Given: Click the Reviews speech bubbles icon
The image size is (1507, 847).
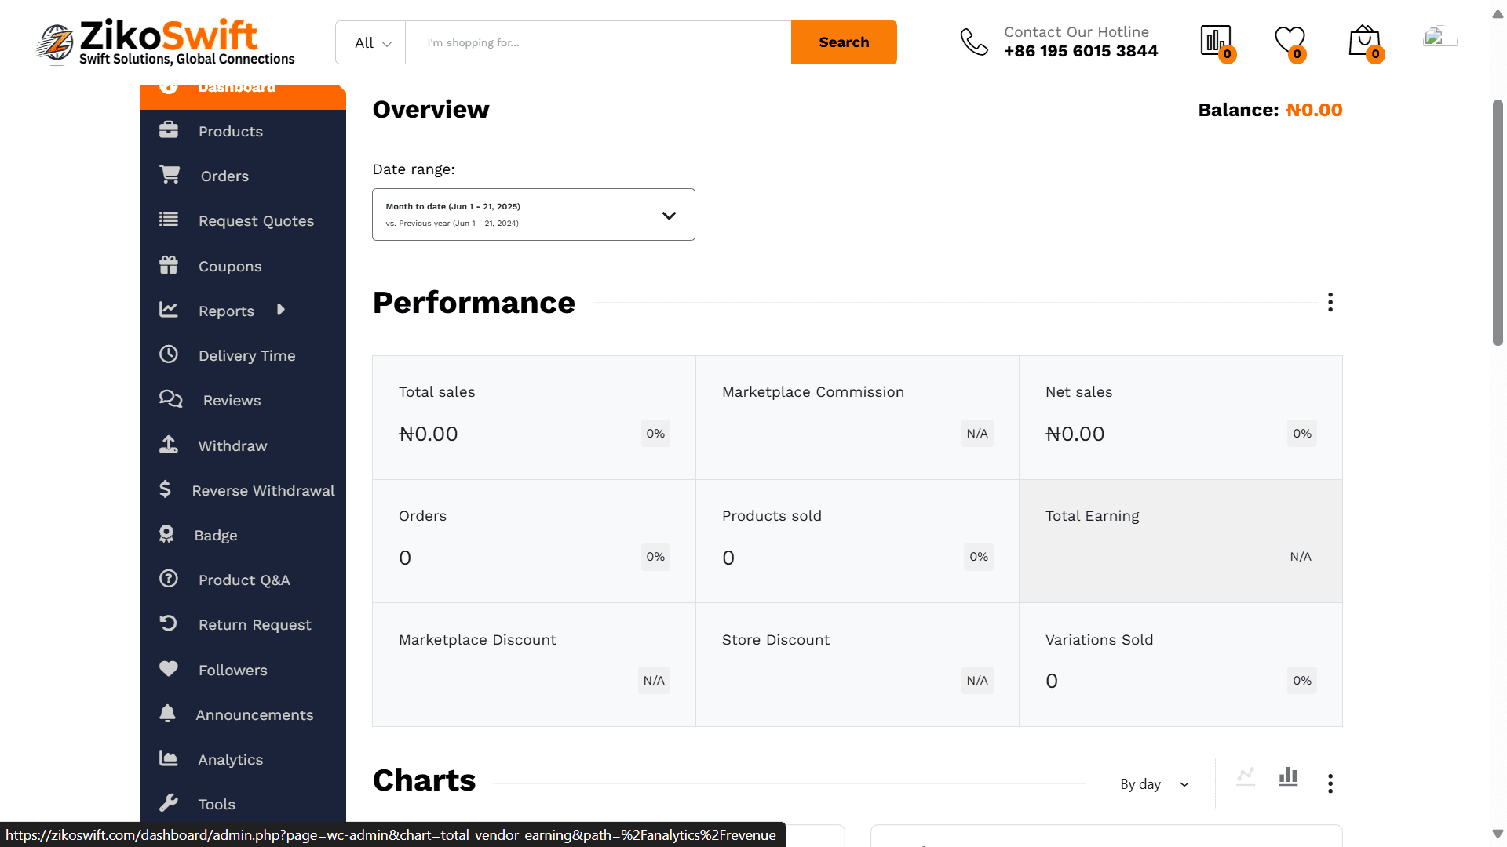Looking at the screenshot, I should (x=170, y=399).
